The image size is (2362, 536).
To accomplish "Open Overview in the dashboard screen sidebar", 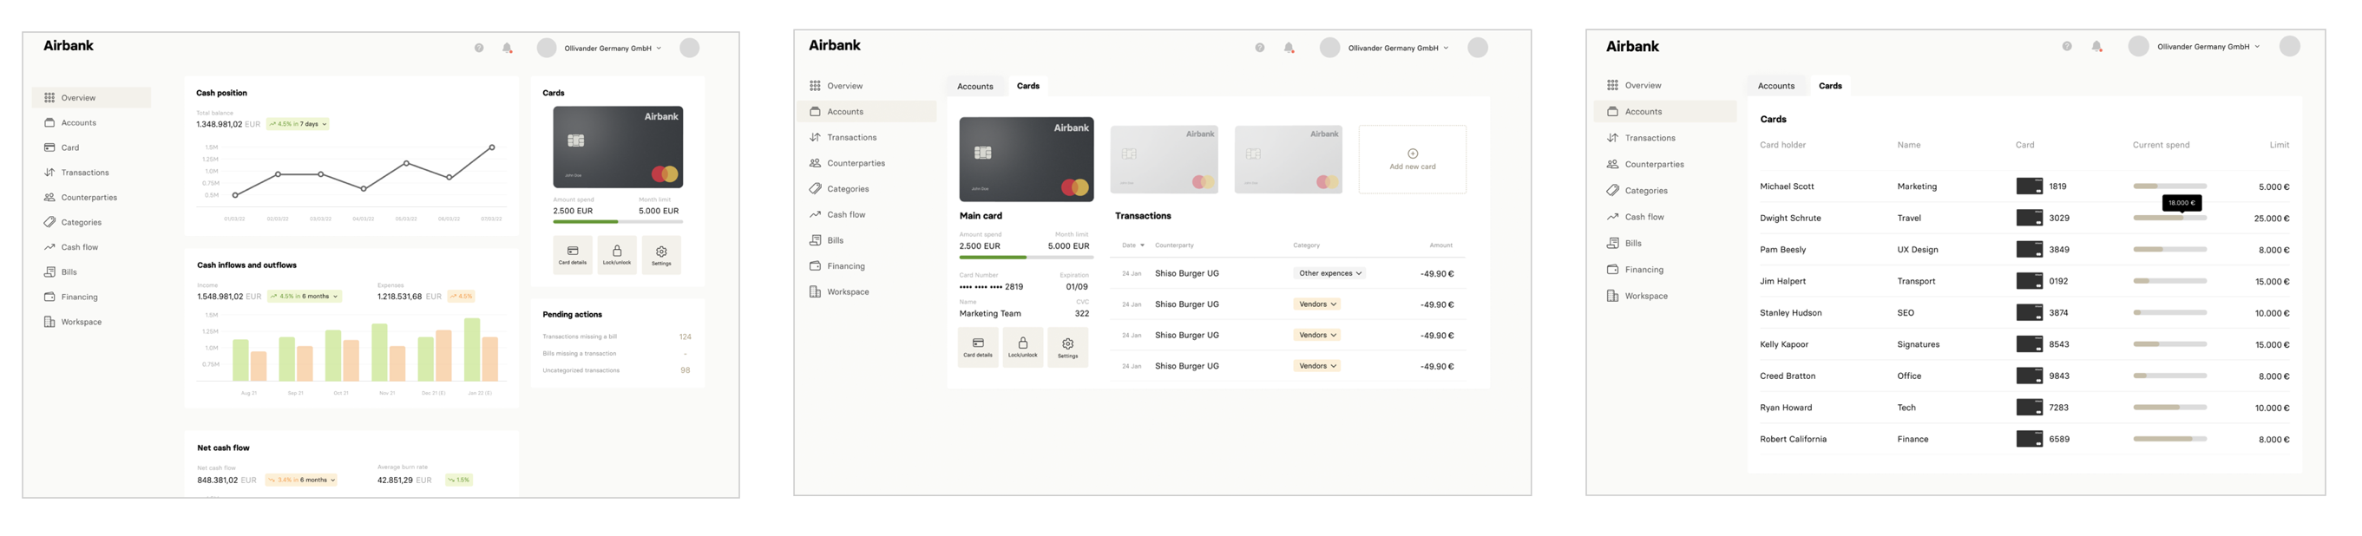I will [91, 98].
